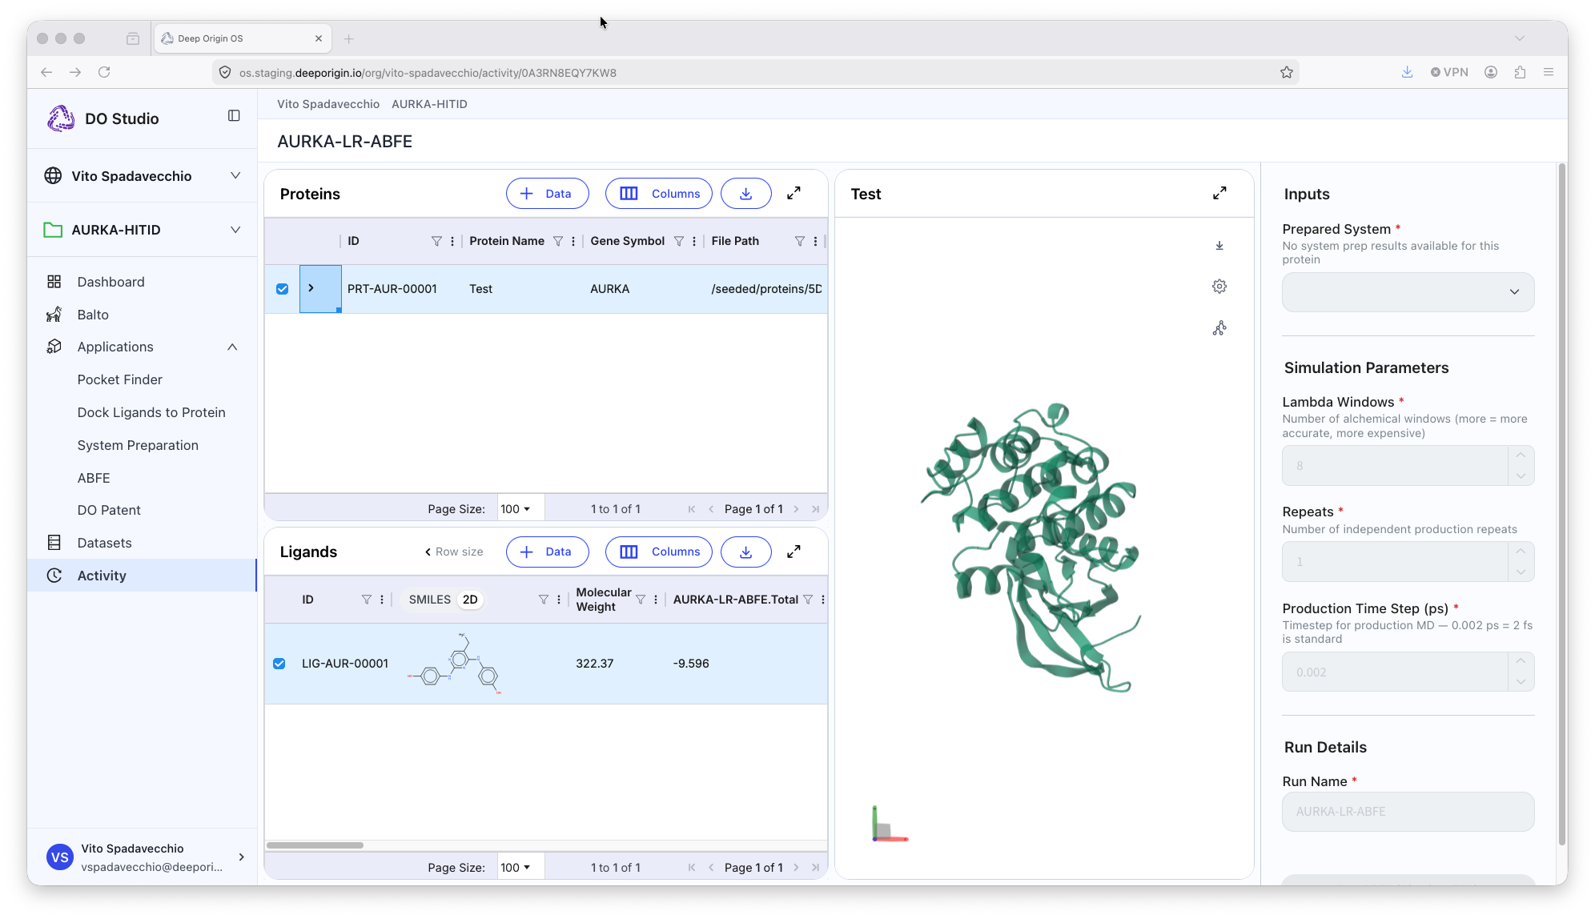This screenshot has width=1595, height=919.
Task: Uncheck the LIG-AUR-00001 ligand row checkbox
Action: 279,664
